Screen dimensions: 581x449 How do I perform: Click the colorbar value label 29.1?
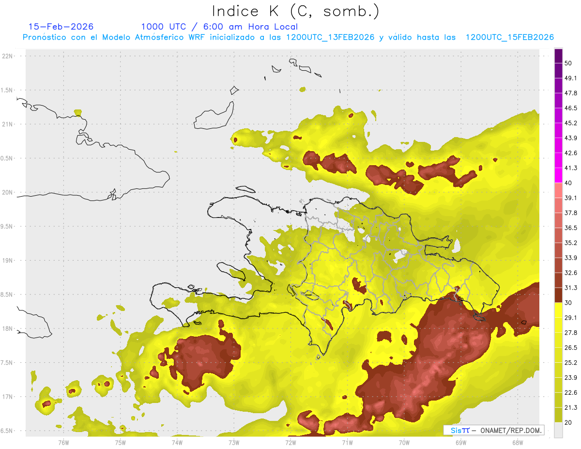pyautogui.click(x=570, y=318)
